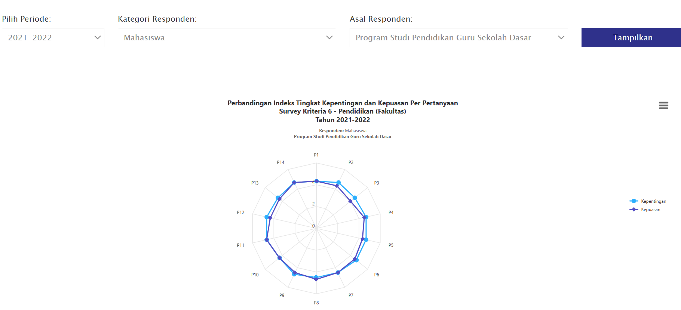Viewport: 681px width, 310px height.
Task: Select the P10 axis label
Action: point(255,275)
